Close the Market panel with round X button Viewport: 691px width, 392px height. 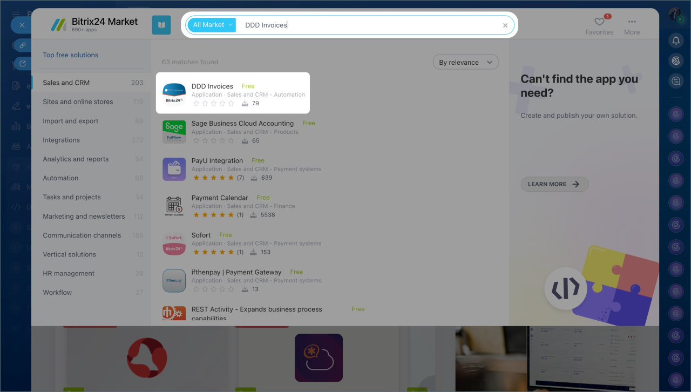click(x=22, y=25)
